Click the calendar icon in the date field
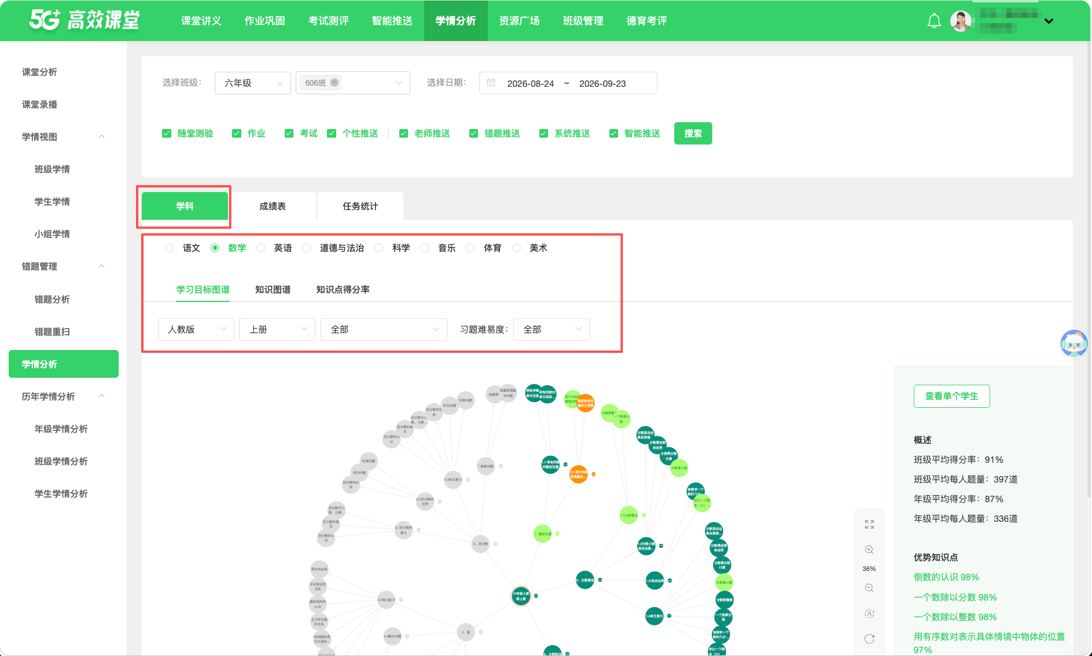Image resolution: width=1092 pixels, height=656 pixels. tap(491, 83)
